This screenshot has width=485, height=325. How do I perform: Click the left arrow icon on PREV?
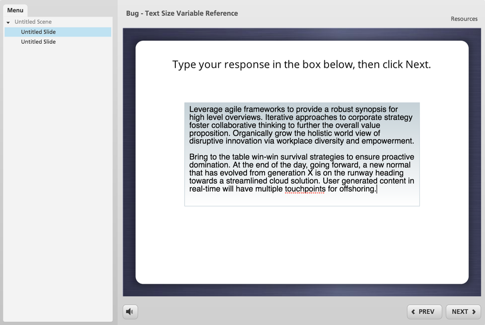tap(413, 312)
